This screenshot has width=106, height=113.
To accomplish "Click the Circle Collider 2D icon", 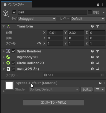I will click(x=8, y=63).
